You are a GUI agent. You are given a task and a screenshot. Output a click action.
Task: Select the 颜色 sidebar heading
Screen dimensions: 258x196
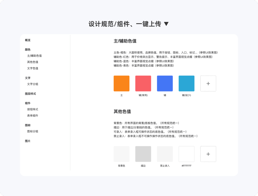pyautogui.click(x=28, y=50)
